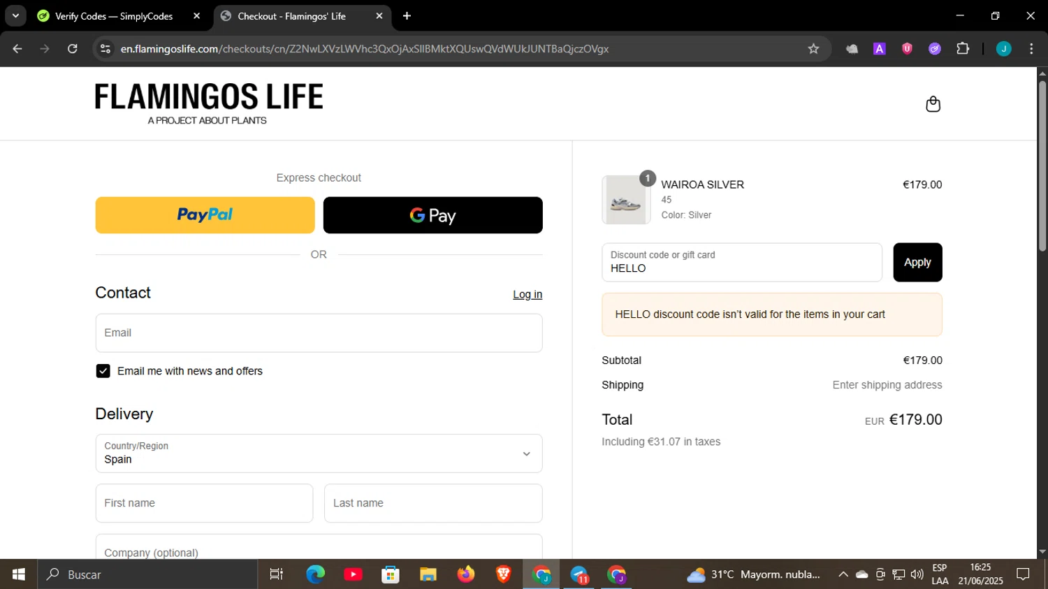Close the Verify Codes SimplyCodes tab
Image resolution: width=1048 pixels, height=589 pixels.
pyautogui.click(x=196, y=16)
